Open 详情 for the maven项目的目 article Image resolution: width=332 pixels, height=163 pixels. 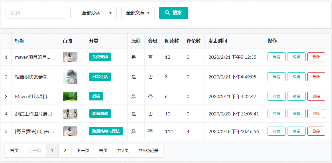[x=277, y=57]
